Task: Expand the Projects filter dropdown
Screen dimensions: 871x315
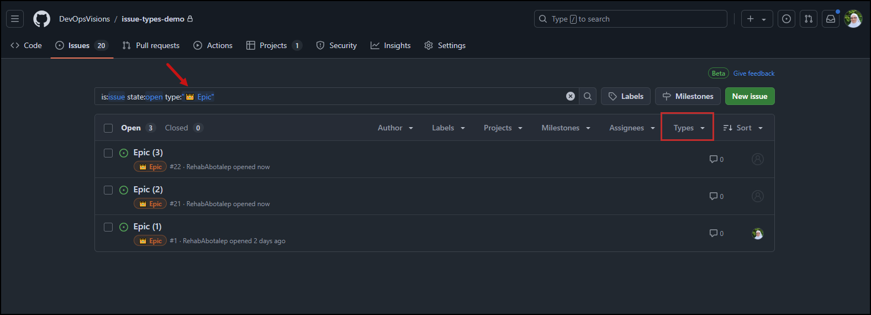Action: click(x=503, y=128)
